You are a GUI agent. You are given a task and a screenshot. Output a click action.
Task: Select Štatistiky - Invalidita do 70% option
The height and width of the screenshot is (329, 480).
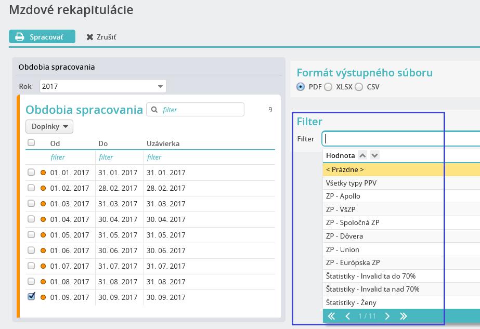[x=401, y=276]
